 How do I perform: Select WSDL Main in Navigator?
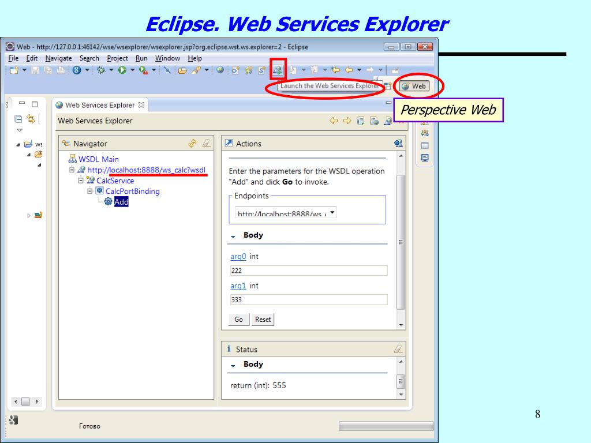click(98, 159)
